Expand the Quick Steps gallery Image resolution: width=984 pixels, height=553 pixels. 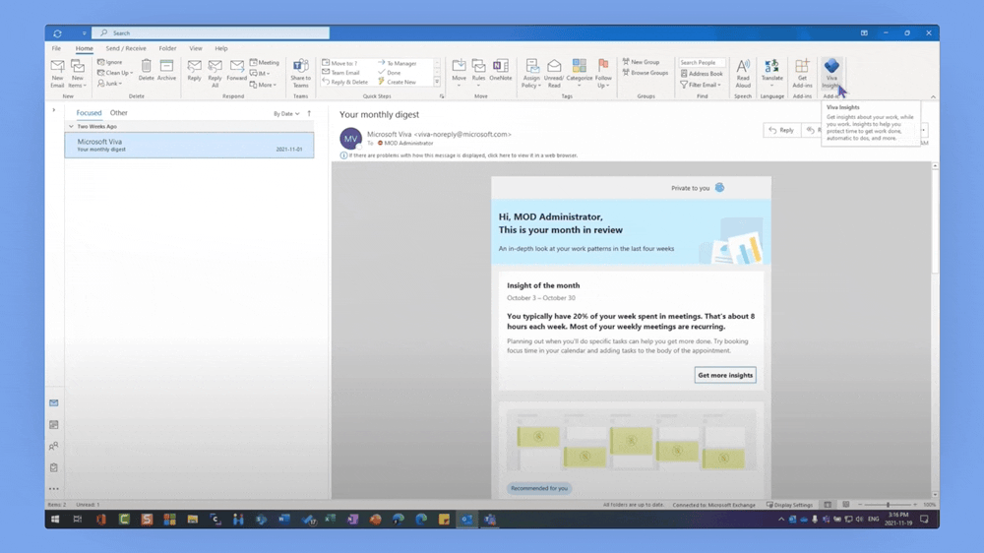point(437,83)
